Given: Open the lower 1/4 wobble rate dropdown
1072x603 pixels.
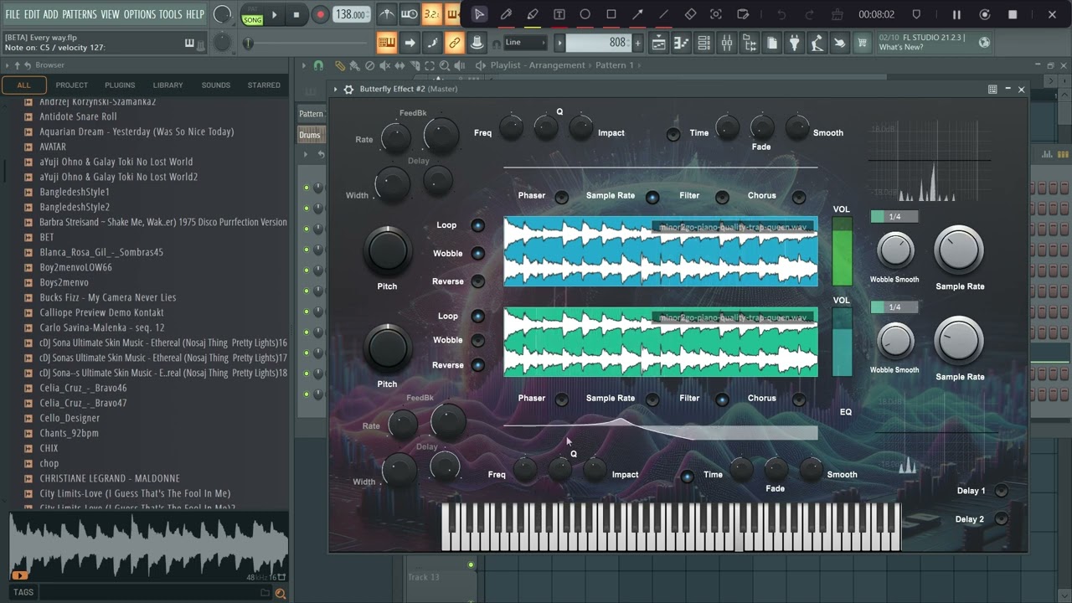Looking at the screenshot, I should (894, 307).
